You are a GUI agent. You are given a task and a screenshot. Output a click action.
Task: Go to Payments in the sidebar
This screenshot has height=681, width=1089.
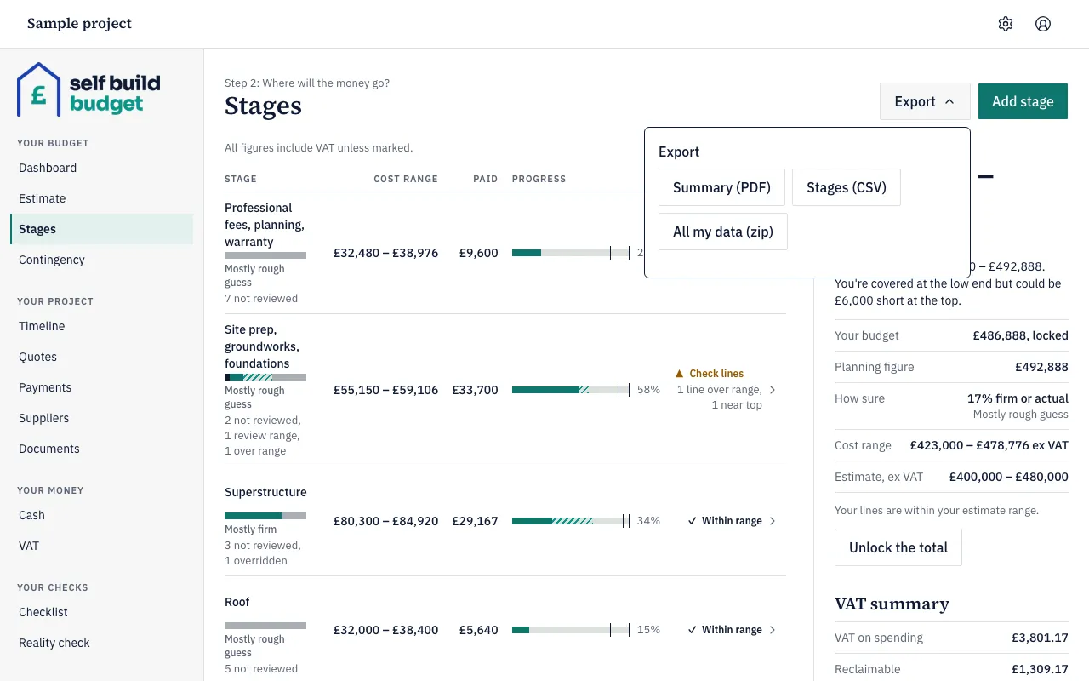(102, 387)
